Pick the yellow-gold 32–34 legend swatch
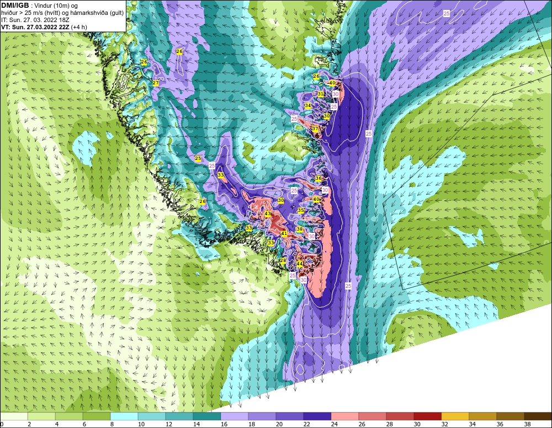The height and width of the screenshot is (428, 552). 455,416
